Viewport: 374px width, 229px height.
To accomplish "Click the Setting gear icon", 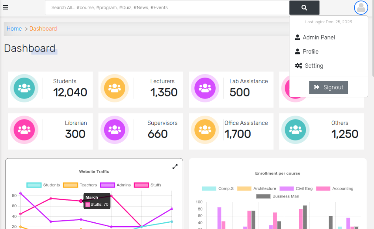I will click(x=298, y=65).
